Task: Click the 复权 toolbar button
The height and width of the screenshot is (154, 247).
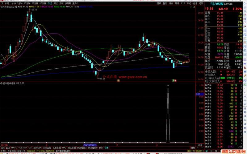Action: (x=159, y=3)
